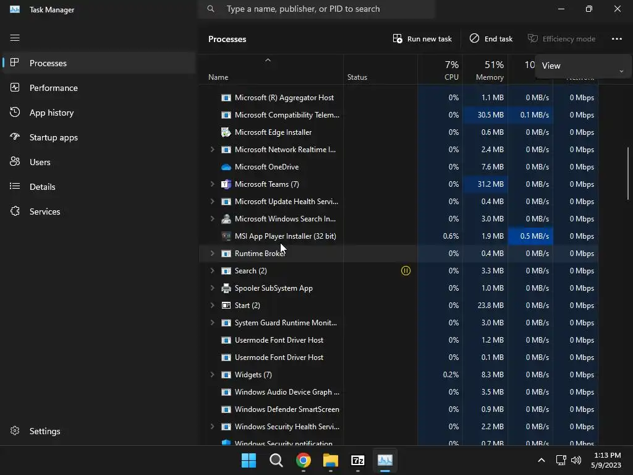Click the Startup apps gauge icon
Viewport: 633px width, 475px height.
15,137
